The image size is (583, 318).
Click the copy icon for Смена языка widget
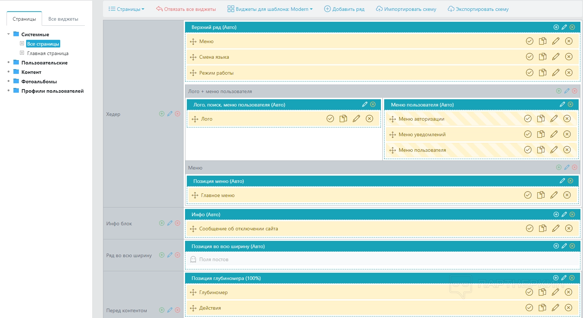pyautogui.click(x=542, y=57)
